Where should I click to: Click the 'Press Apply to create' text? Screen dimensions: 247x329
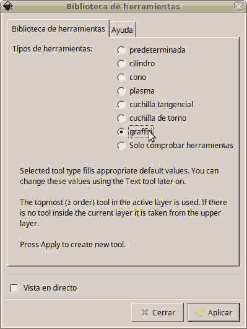click(72, 245)
